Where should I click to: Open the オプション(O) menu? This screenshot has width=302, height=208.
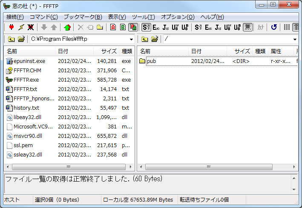(178, 17)
